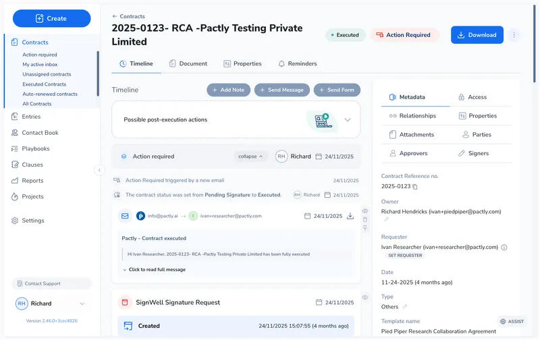The height and width of the screenshot is (340, 540).
Task: Click the Download button
Action: coord(477,35)
